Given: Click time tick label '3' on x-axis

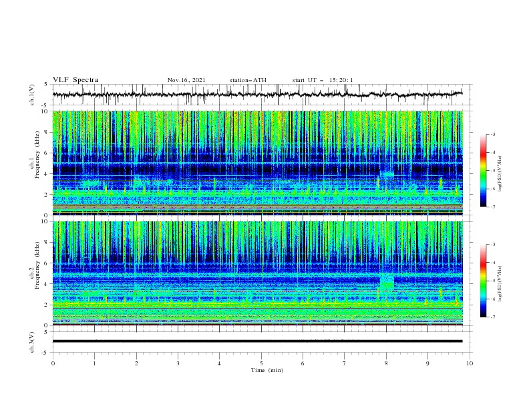Looking at the screenshot, I should tap(178, 363).
